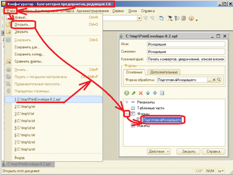The width and height of the screenshot is (233, 175).
Task: Select the Реквизиты tree item
Action: [x=146, y=102]
